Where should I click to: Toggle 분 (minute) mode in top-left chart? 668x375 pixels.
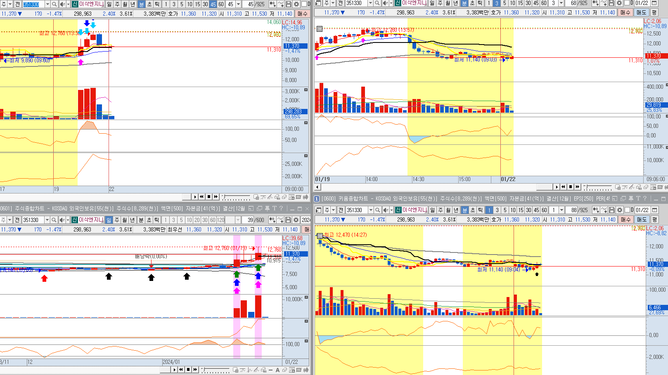141,4
